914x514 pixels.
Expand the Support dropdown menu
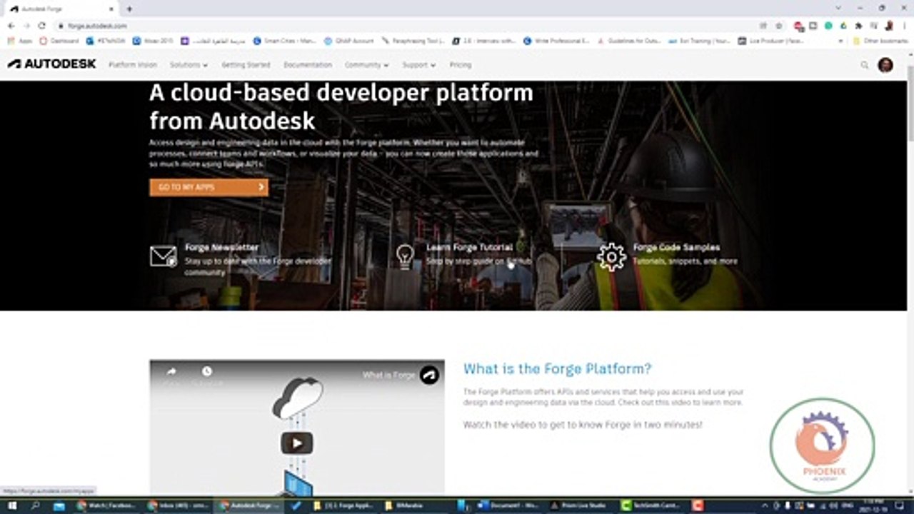coord(418,65)
